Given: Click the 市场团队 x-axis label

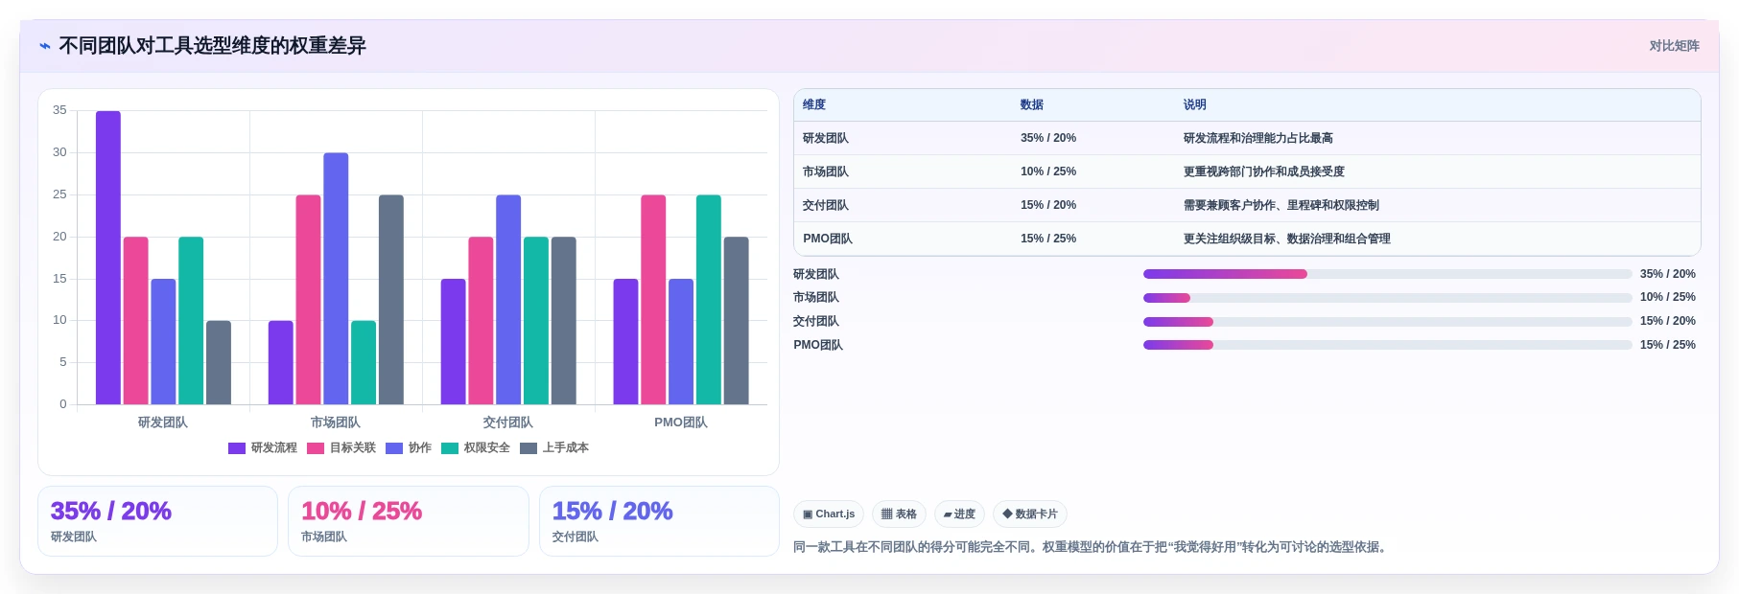Looking at the screenshot, I should pos(336,423).
